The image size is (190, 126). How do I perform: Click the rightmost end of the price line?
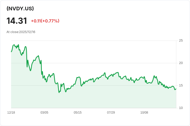pyautogui.click(x=176, y=89)
